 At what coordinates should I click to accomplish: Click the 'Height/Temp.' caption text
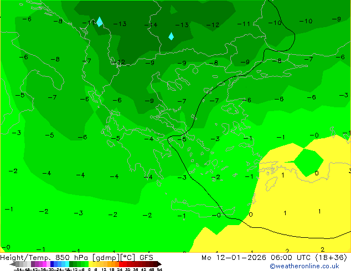[24, 258]
